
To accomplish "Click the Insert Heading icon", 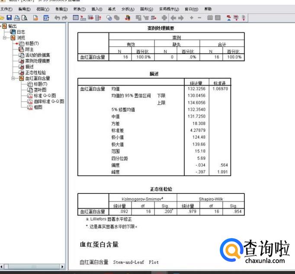I will click(x=229, y=18).
